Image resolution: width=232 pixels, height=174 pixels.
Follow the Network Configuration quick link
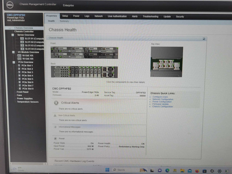tap(163, 99)
